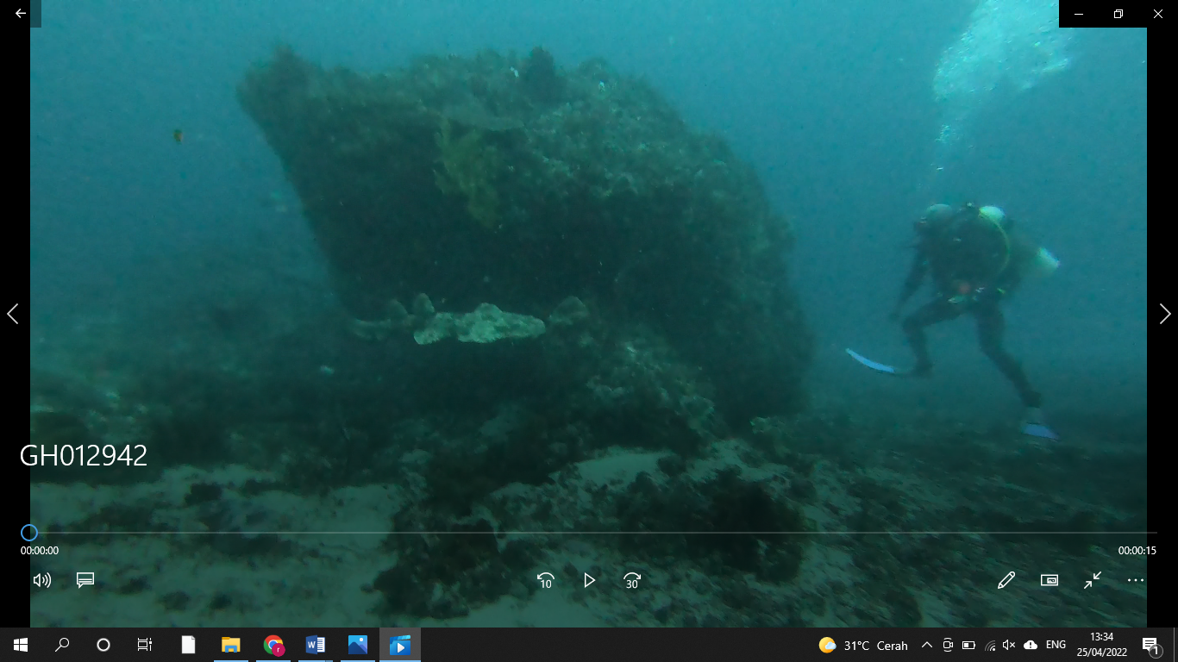
Task: Unmute the system speaker in tray
Action: [x=1009, y=645]
